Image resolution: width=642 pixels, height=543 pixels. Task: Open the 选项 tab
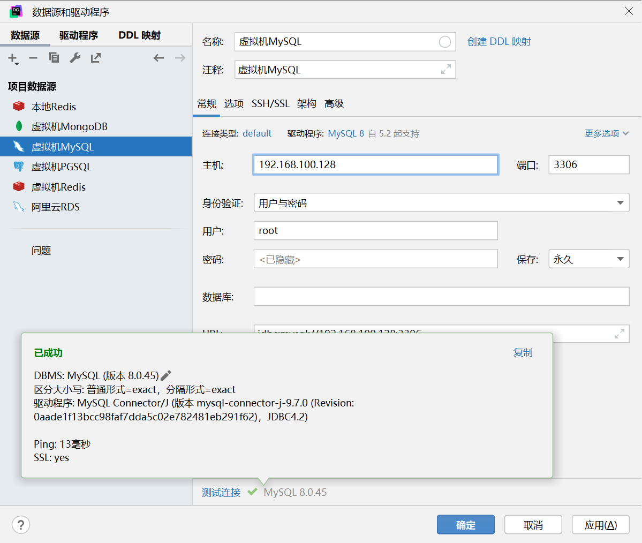234,103
